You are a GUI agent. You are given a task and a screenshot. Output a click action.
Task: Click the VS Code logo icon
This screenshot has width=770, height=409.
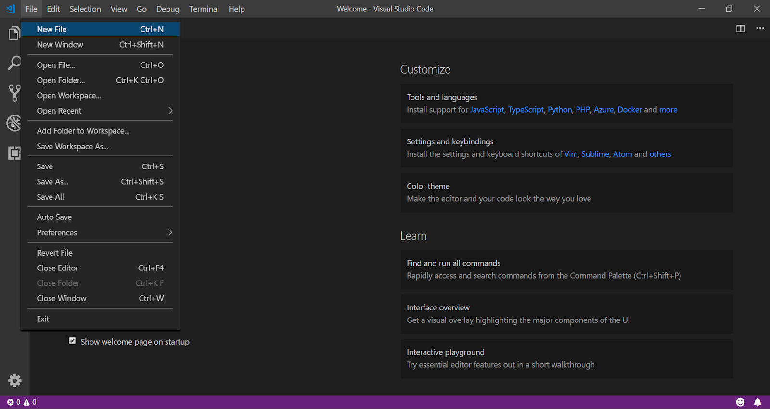(x=11, y=9)
